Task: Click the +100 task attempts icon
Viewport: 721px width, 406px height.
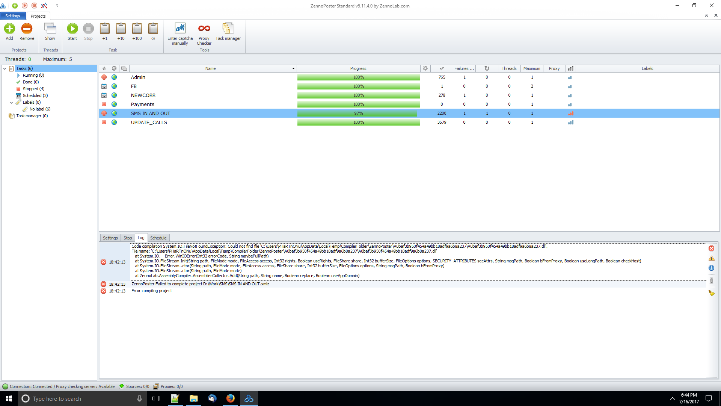Action: pos(137,29)
